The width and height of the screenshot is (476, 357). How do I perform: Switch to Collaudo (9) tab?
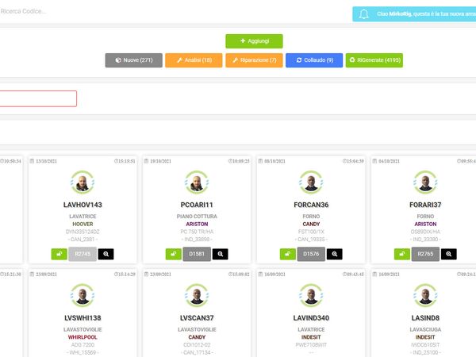[x=314, y=60]
